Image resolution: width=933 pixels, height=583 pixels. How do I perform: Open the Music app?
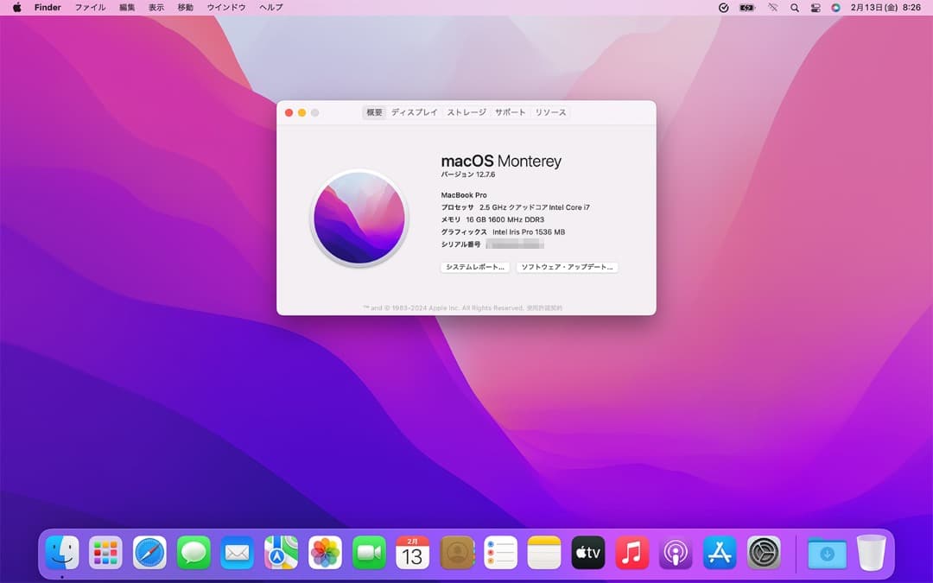click(x=632, y=553)
